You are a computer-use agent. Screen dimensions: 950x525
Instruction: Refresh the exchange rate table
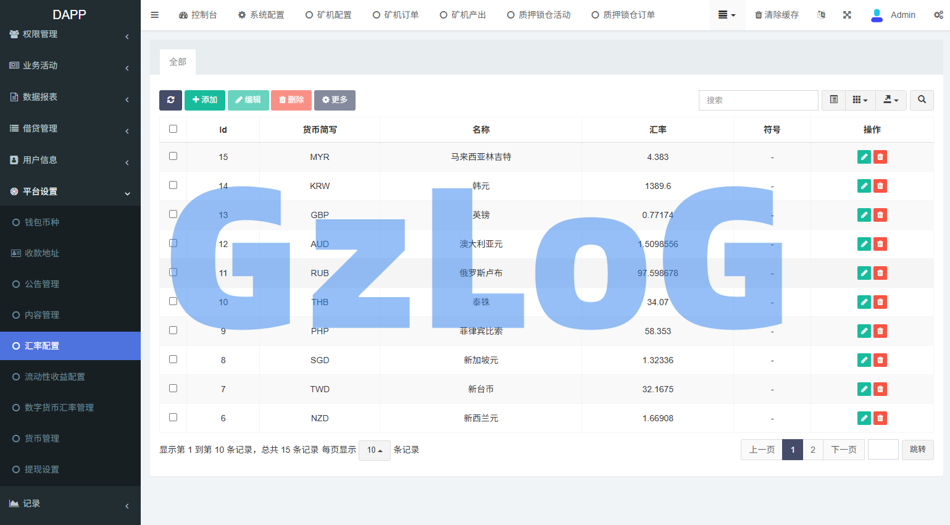pos(171,100)
